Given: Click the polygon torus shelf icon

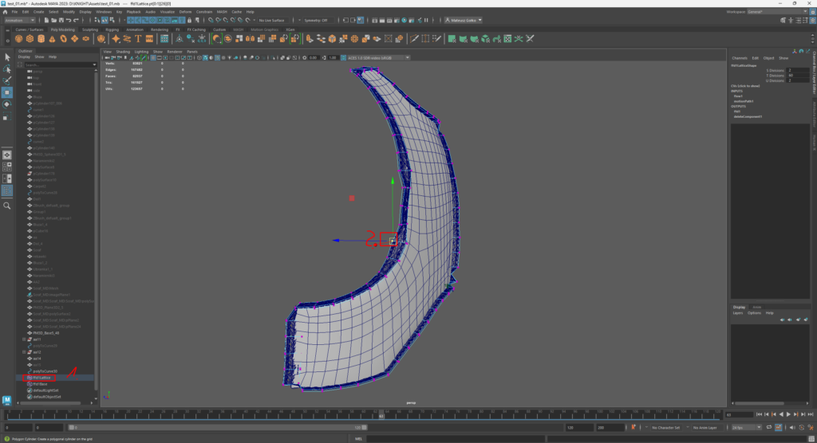Looking at the screenshot, I should (63, 38).
